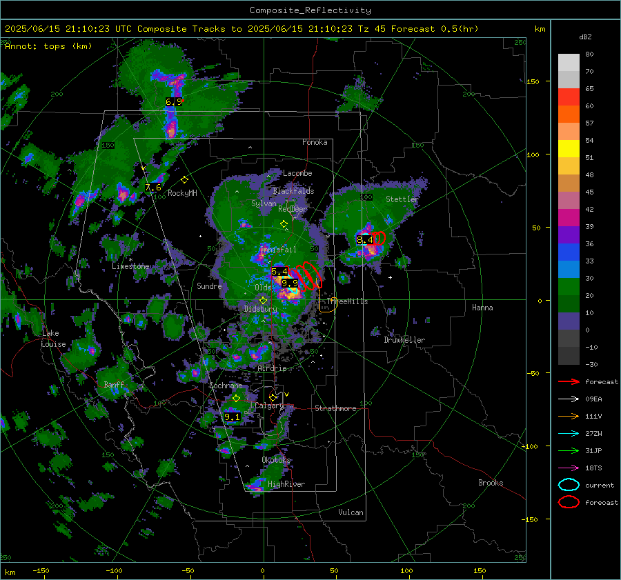The width and height of the screenshot is (621, 580).
Task: Click the Airdrie town label
Action: pyautogui.click(x=272, y=368)
